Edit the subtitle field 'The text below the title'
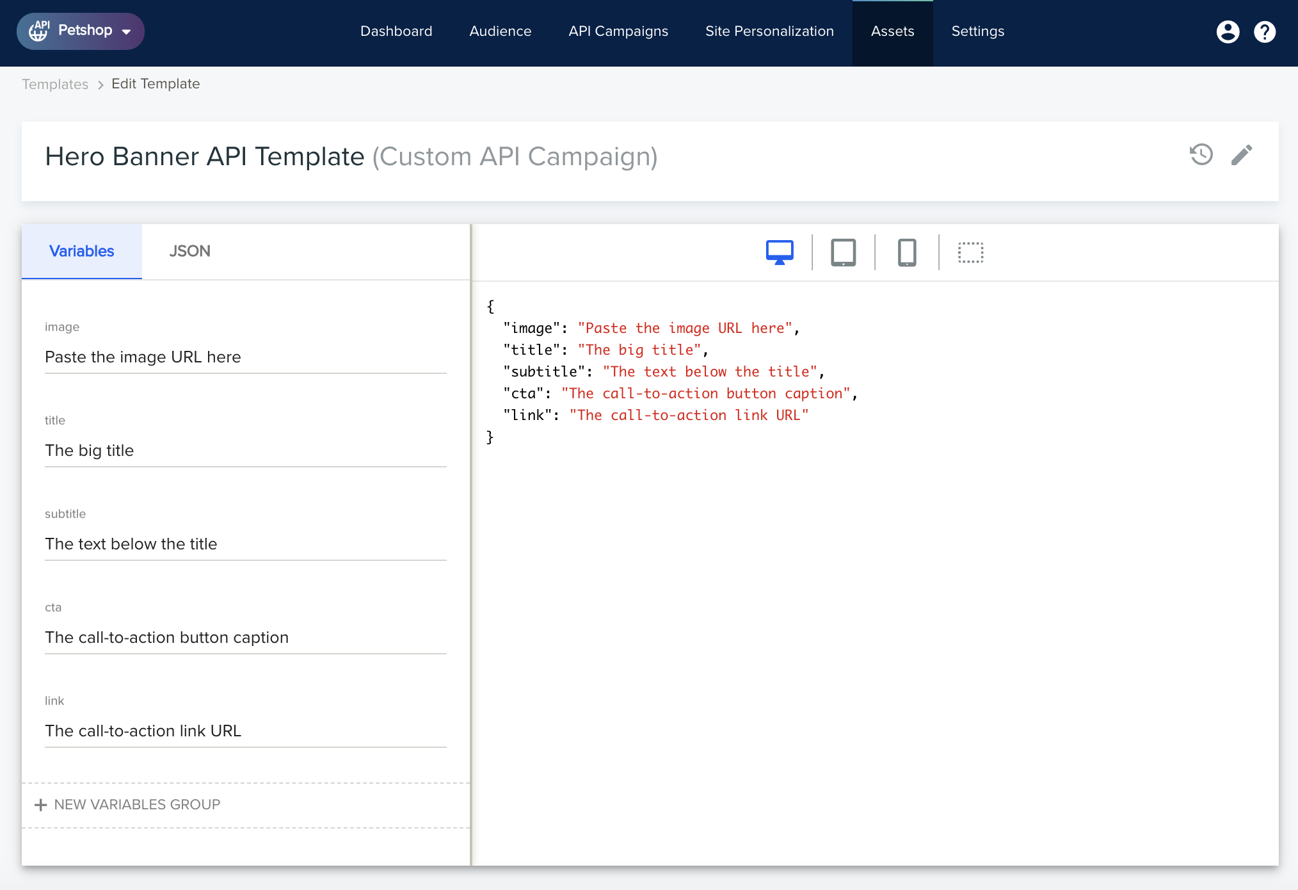Screen dimensions: 1298x890 pos(246,544)
